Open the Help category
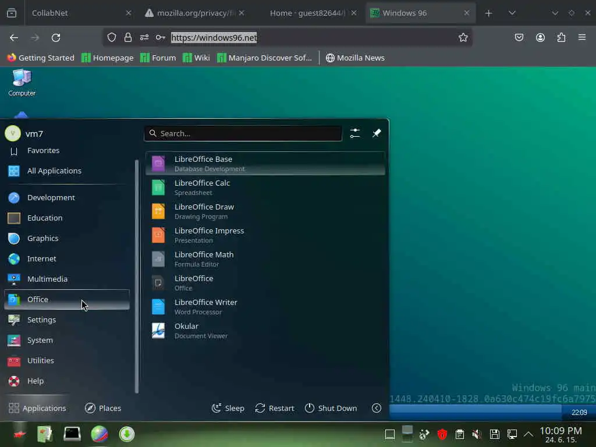This screenshot has height=447, width=596. click(67, 381)
